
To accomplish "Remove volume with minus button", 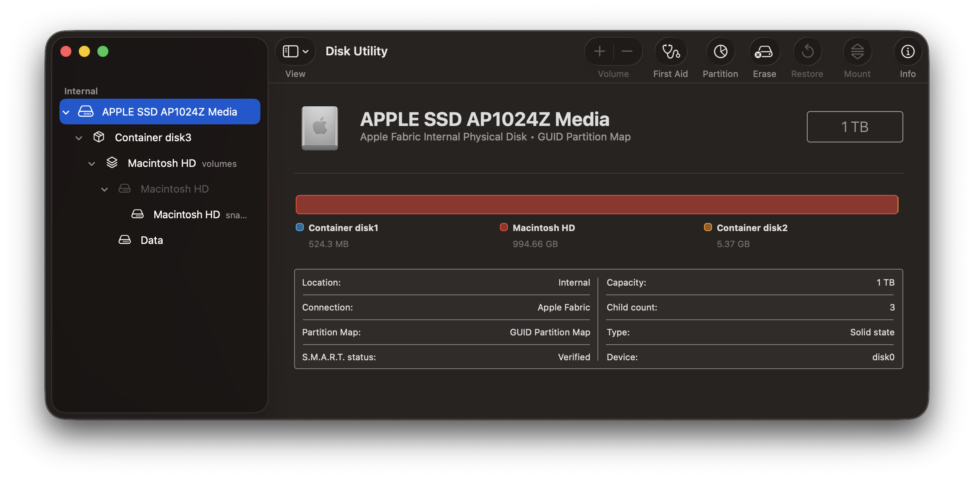I will (x=627, y=51).
